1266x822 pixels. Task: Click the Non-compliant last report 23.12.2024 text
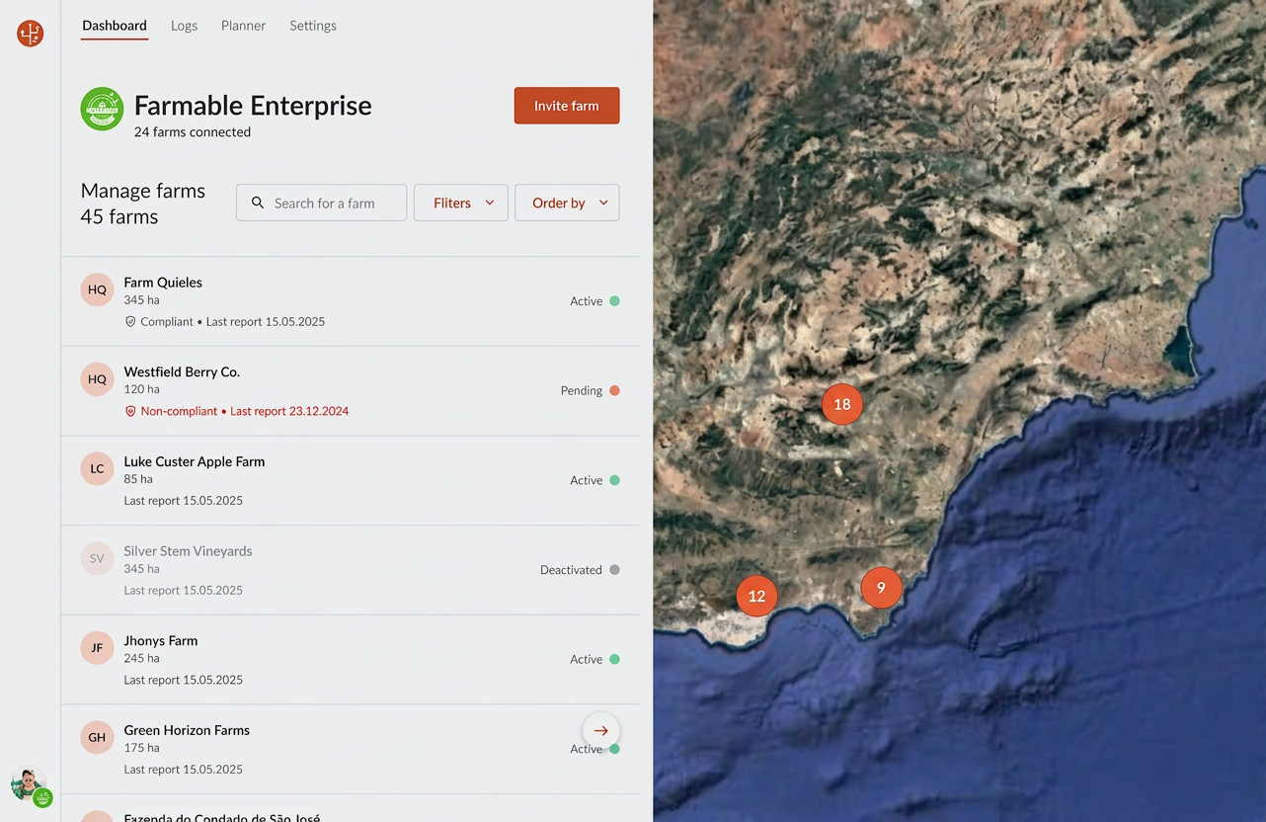(x=244, y=411)
